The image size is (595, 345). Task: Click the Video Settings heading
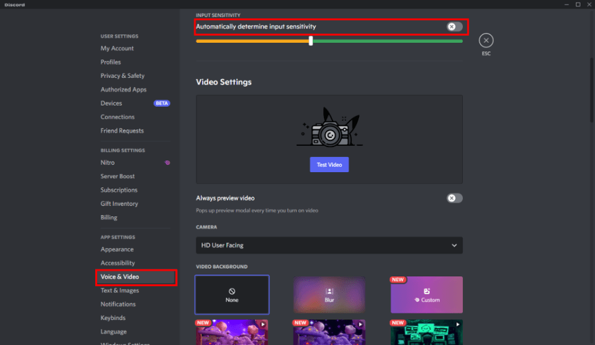223,82
